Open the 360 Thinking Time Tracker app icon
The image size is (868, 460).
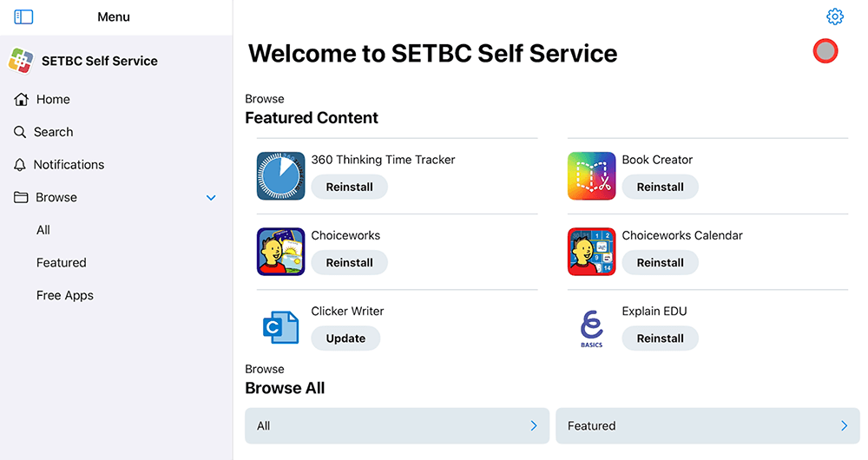coord(280,176)
